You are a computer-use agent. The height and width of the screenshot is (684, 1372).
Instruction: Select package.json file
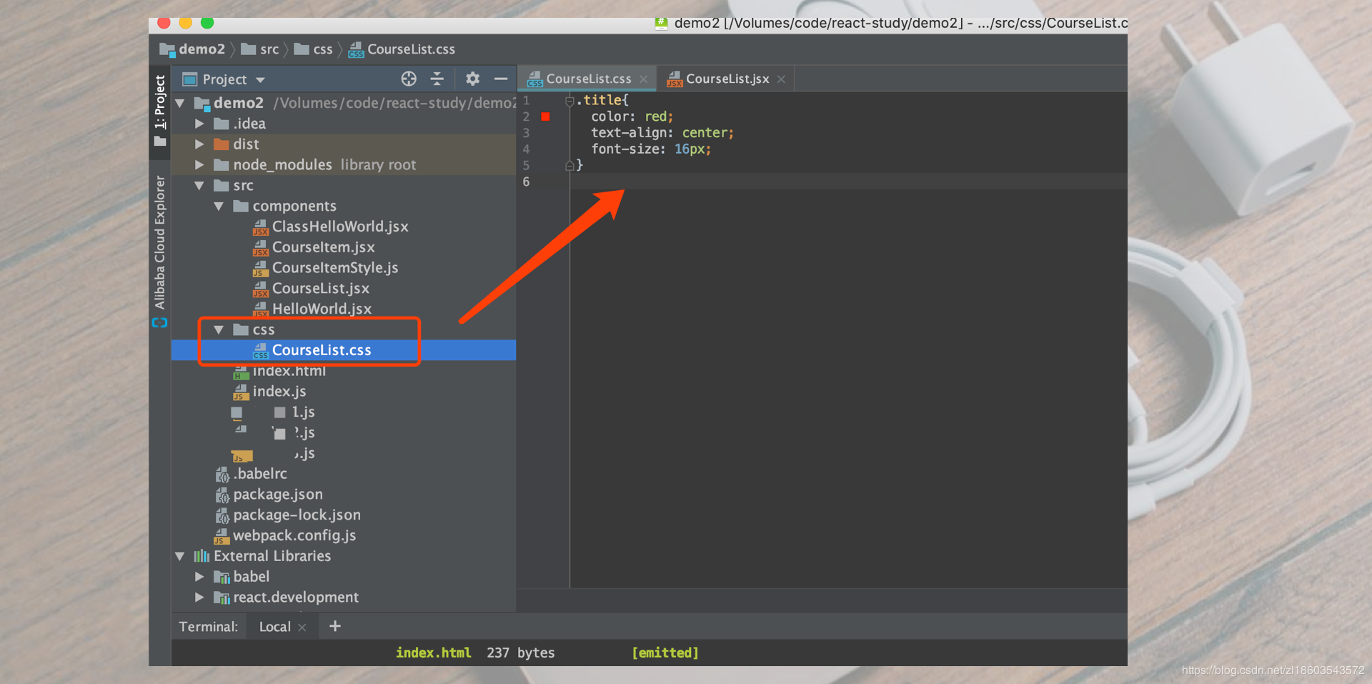(x=278, y=495)
